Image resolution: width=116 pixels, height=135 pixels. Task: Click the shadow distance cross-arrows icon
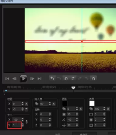pyautogui.click(x=64, y=125)
